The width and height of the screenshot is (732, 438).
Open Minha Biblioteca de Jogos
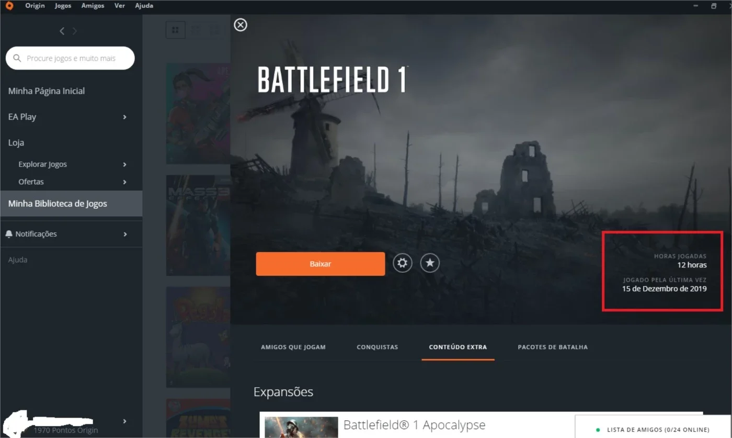pyautogui.click(x=71, y=204)
